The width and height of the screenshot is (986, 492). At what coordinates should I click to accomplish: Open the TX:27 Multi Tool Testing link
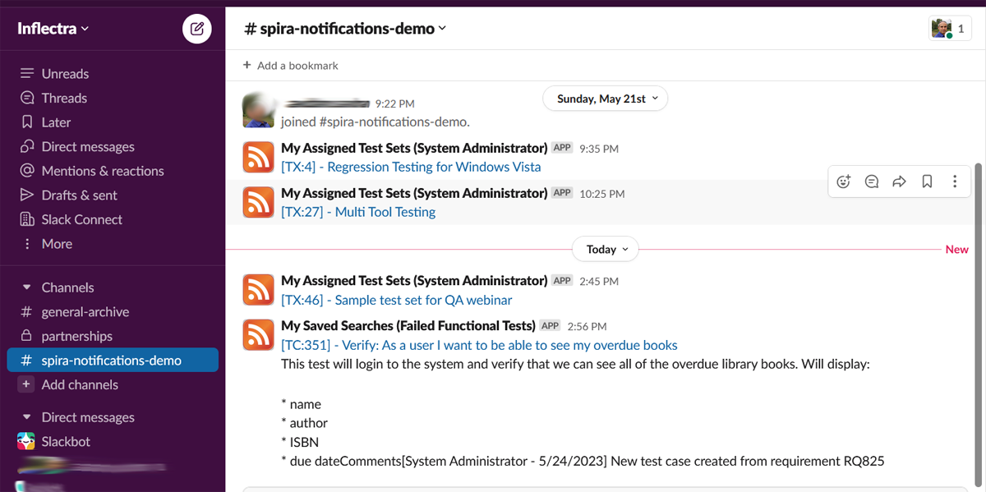(358, 212)
